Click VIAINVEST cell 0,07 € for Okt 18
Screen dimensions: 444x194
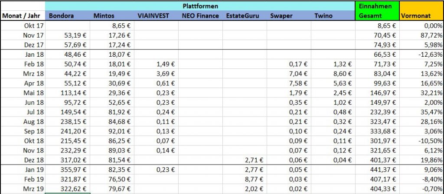tap(156, 141)
